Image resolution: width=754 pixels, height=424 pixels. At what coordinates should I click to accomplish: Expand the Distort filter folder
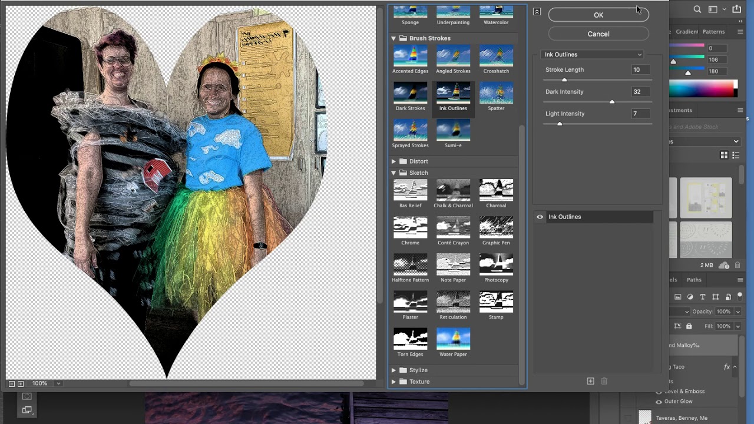tap(393, 161)
